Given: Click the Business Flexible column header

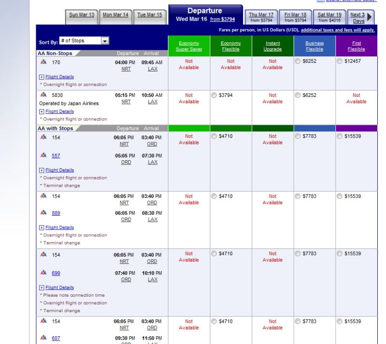Looking at the screenshot, I should [315, 46].
